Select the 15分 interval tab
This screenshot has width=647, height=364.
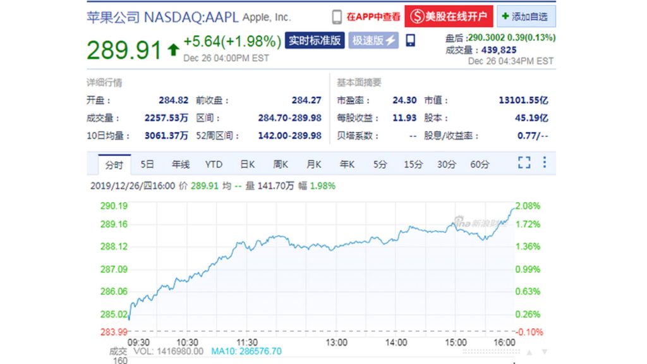click(413, 164)
